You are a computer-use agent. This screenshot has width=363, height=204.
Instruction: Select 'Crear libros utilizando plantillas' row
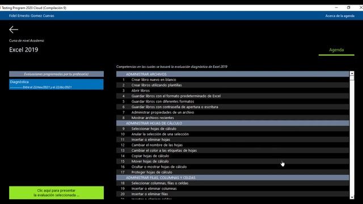click(233, 85)
